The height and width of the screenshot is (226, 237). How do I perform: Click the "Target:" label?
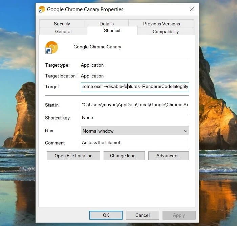pyautogui.click(x=52, y=87)
